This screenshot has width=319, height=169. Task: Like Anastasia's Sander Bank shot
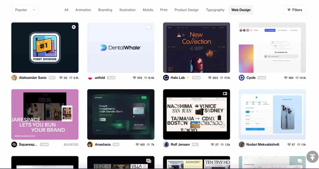click(x=137, y=144)
